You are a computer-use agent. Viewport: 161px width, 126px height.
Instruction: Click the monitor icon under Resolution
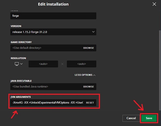[17, 64]
